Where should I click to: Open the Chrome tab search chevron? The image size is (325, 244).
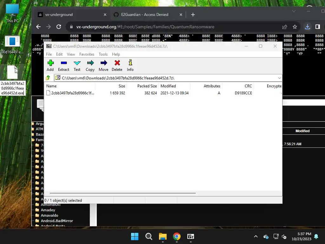[294, 11]
